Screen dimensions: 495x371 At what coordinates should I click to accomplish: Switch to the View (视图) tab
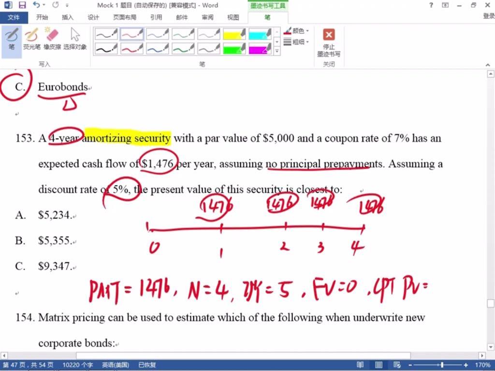pyautogui.click(x=233, y=17)
